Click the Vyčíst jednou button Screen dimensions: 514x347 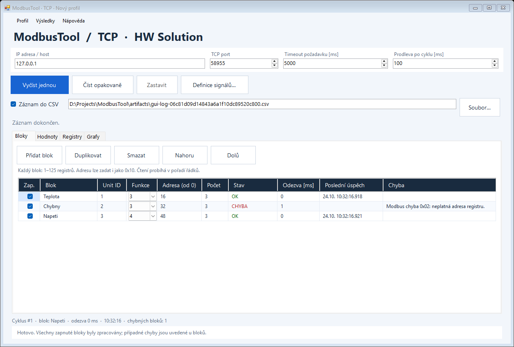coord(40,85)
